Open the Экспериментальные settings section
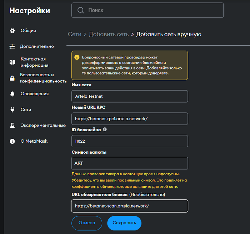Image resolution: width=250 pixels, height=234 pixels. (43, 125)
